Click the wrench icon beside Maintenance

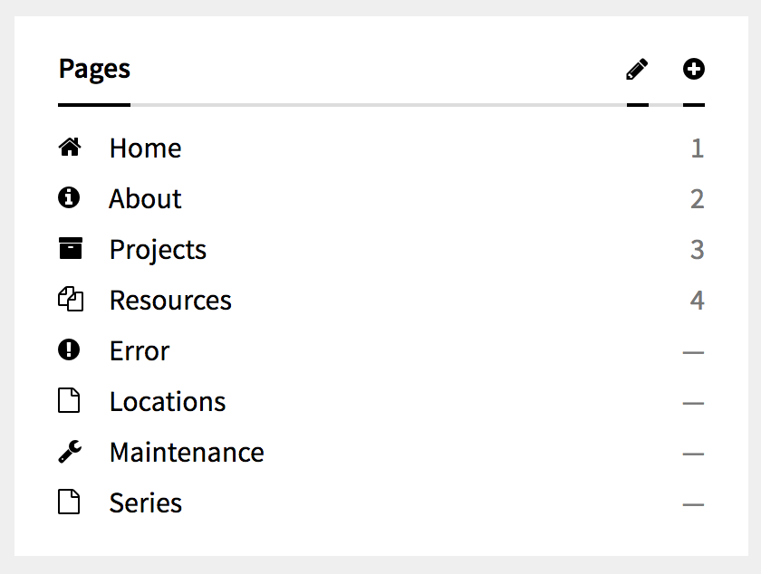click(70, 452)
